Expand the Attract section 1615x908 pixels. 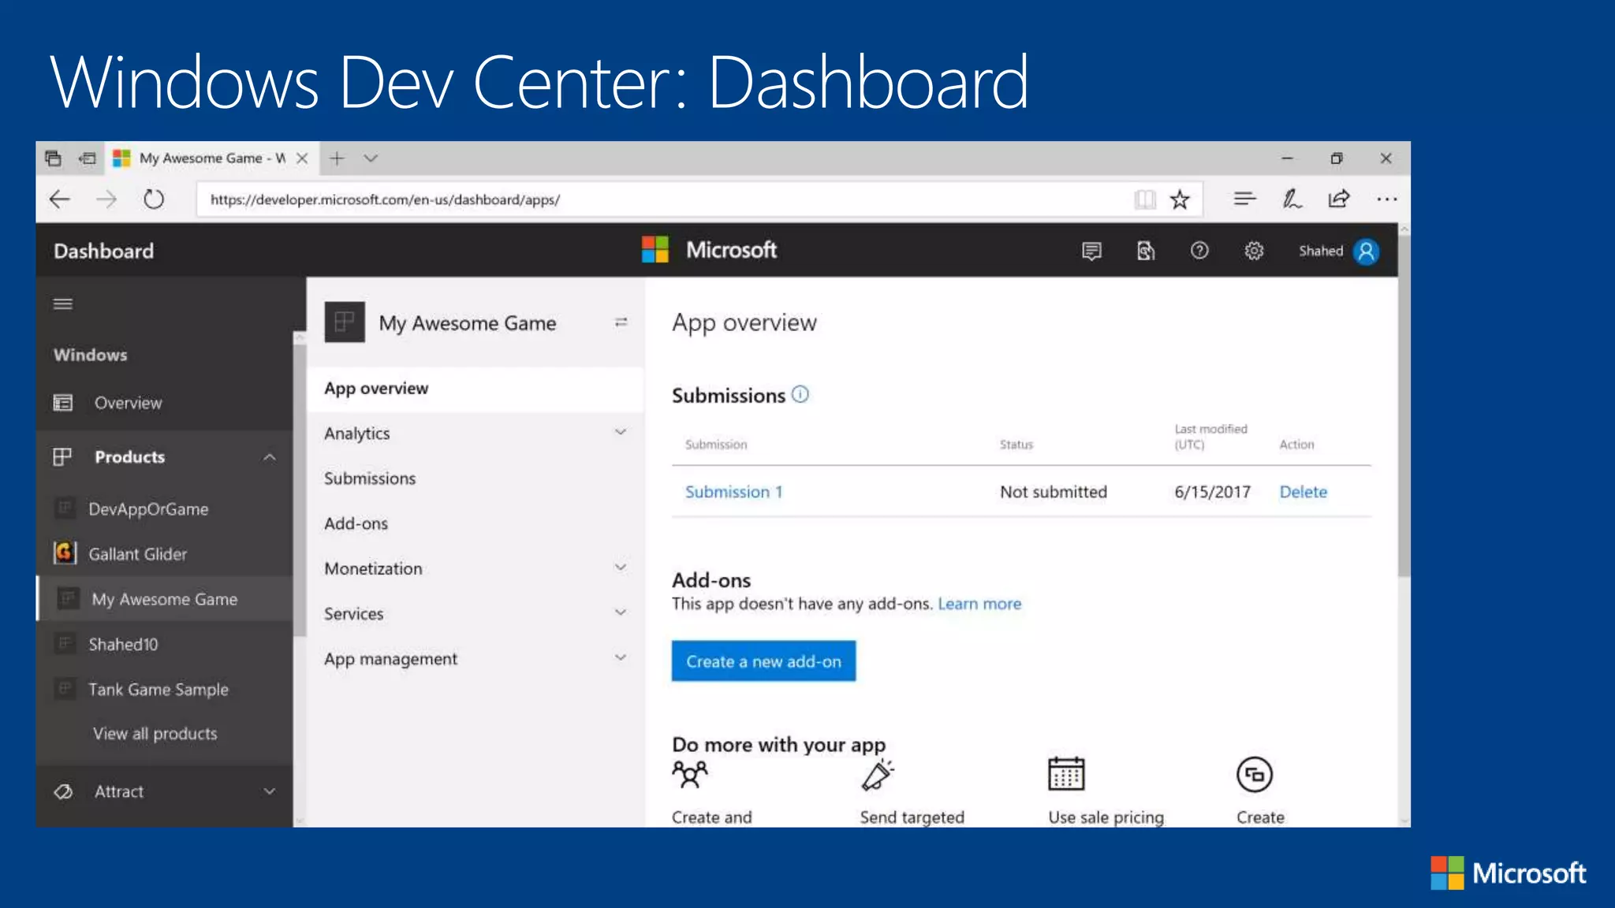point(270,791)
